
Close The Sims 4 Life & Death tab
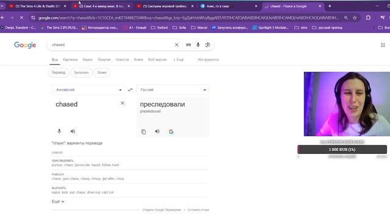tap(65, 6)
